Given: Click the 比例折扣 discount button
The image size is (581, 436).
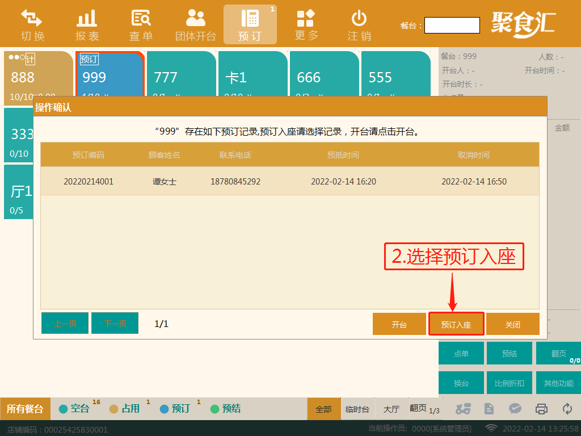Looking at the screenshot, I should pos(510,383).
